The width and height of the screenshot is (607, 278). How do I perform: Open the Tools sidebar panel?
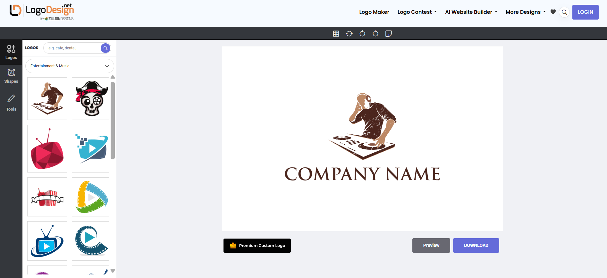pyautogui.click(x=11, y=103)
